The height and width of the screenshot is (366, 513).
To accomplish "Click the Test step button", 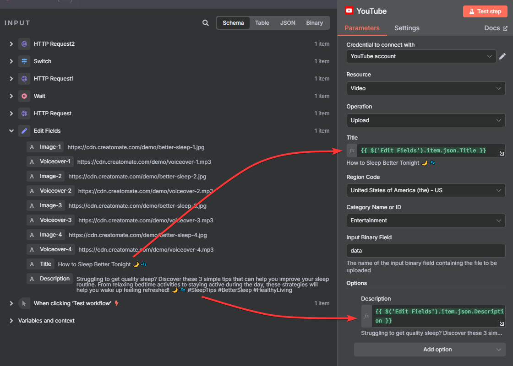I will click(x=485, y=11).
